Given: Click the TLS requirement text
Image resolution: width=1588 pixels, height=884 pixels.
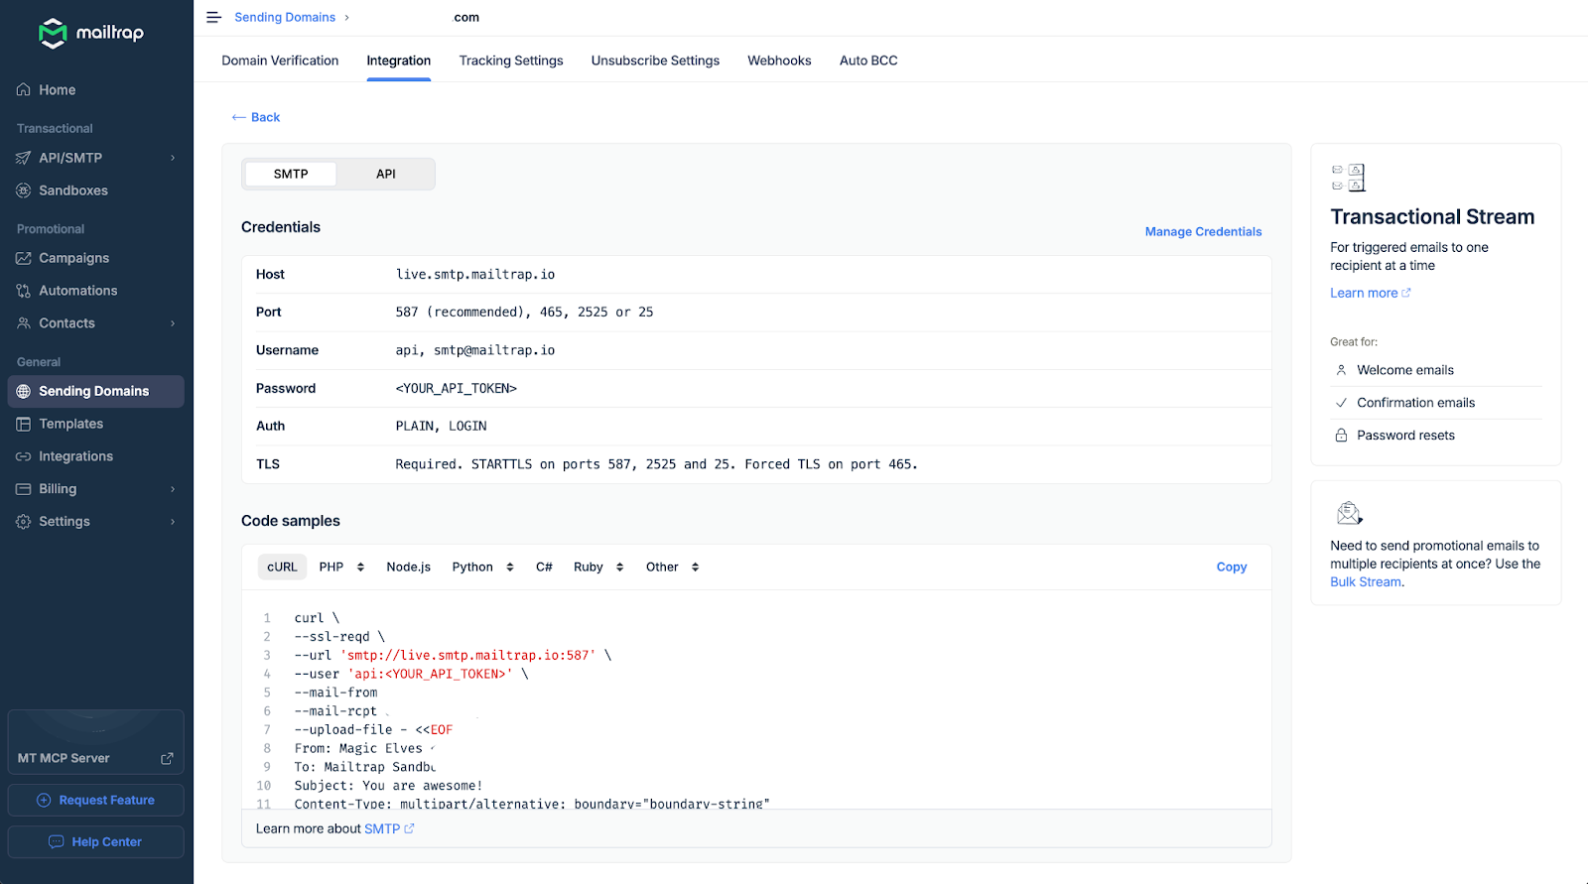Looking at the screenshot, I should point(656,464).
